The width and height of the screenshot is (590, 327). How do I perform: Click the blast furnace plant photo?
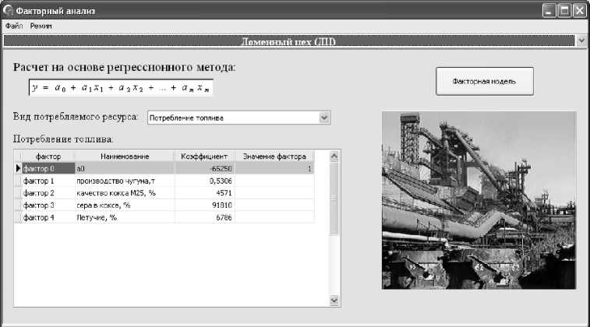pyautogui.click(x=479, y=200)
